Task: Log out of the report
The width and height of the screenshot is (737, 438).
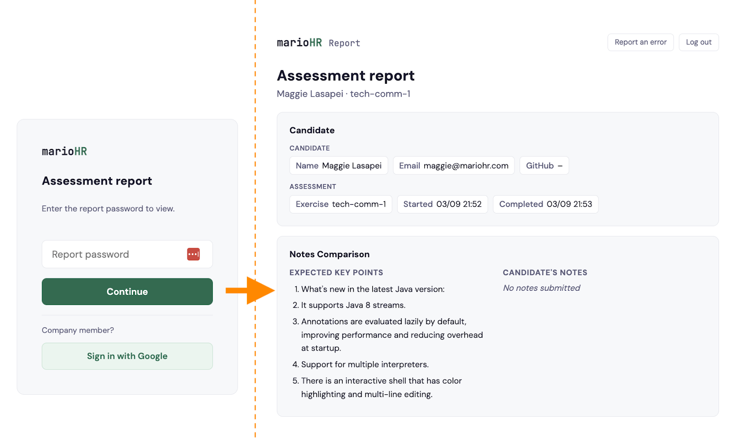Action: [x=698, y=42]
